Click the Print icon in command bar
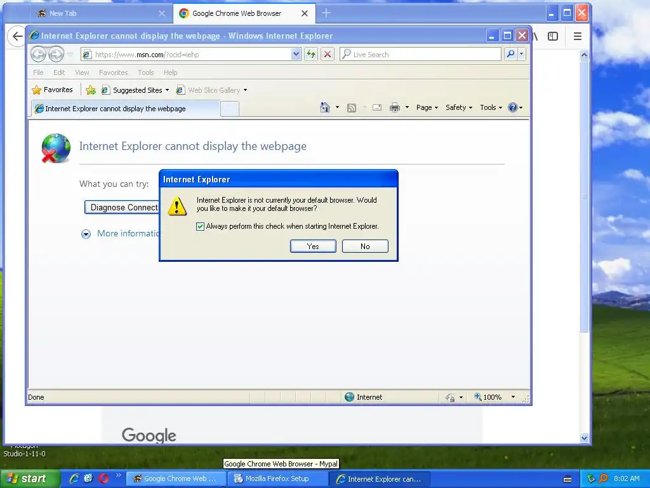 click(395, 108)
